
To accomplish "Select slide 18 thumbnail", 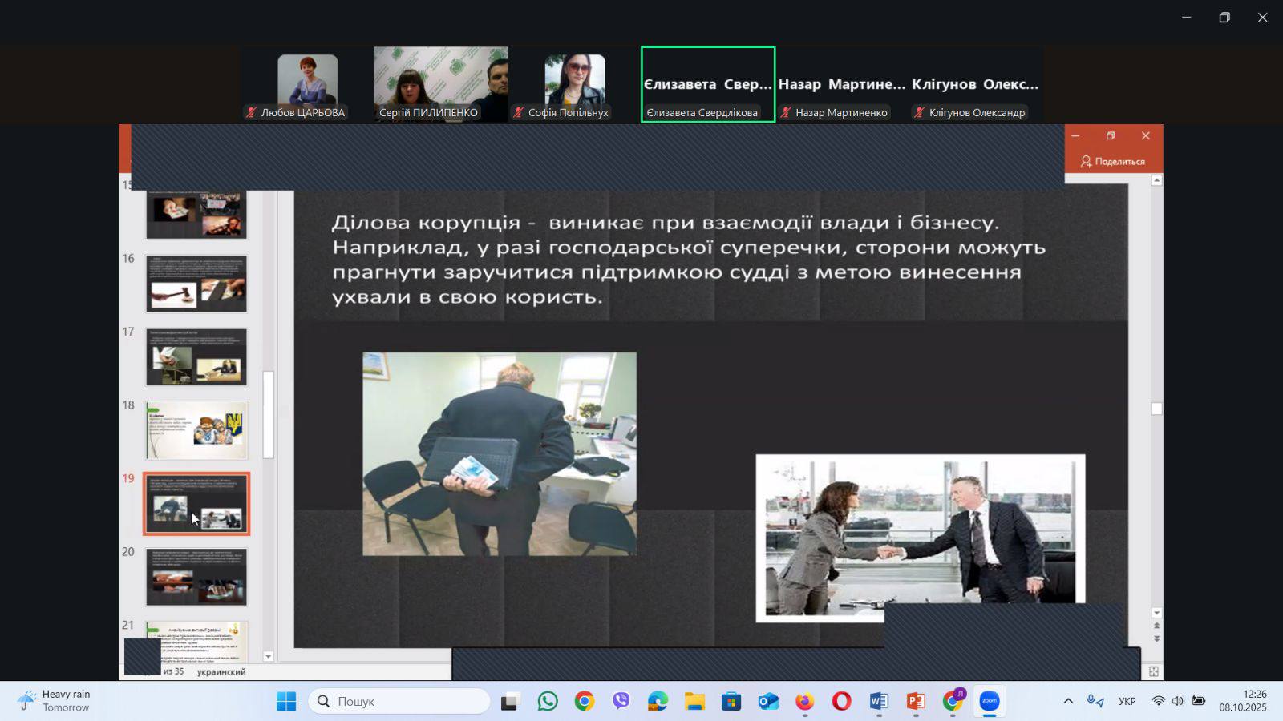I will pyautogui.click(x=196, y=430).
